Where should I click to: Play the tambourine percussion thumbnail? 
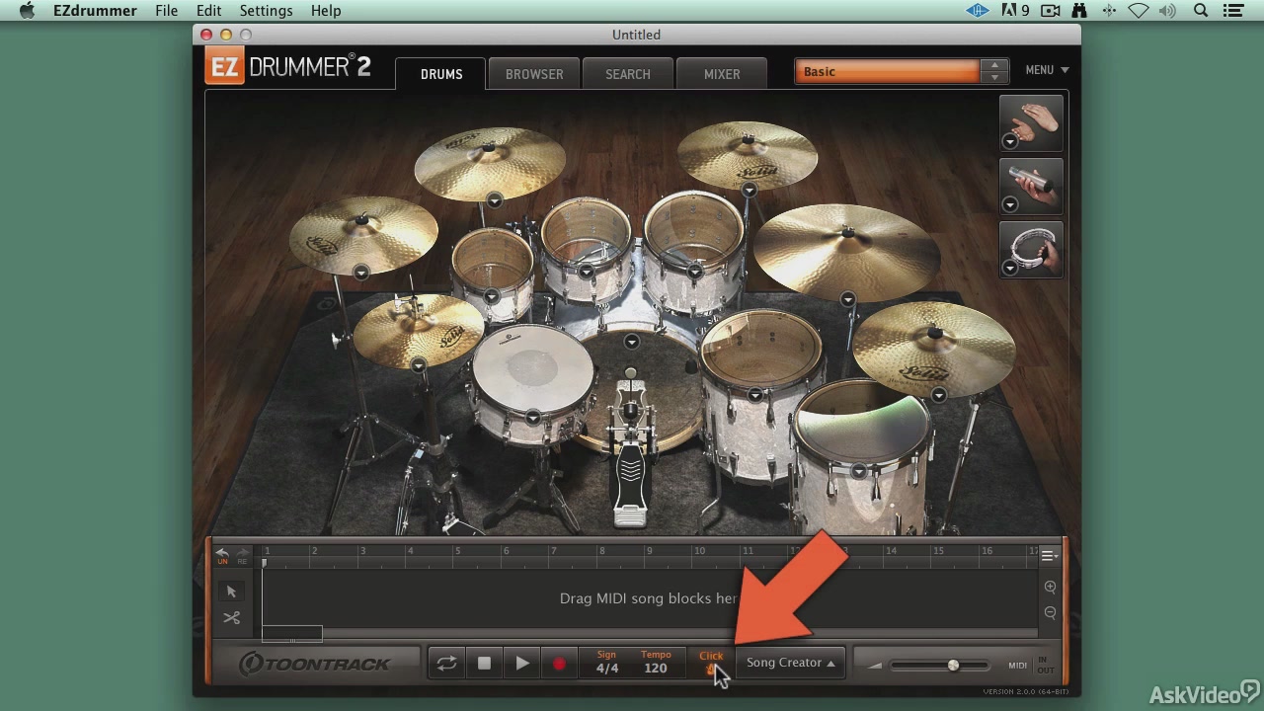click(x=1033, y=248)
